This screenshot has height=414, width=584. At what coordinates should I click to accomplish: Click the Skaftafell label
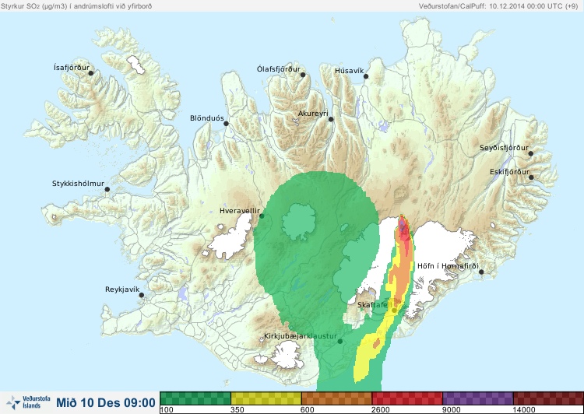tap(375, 305)
